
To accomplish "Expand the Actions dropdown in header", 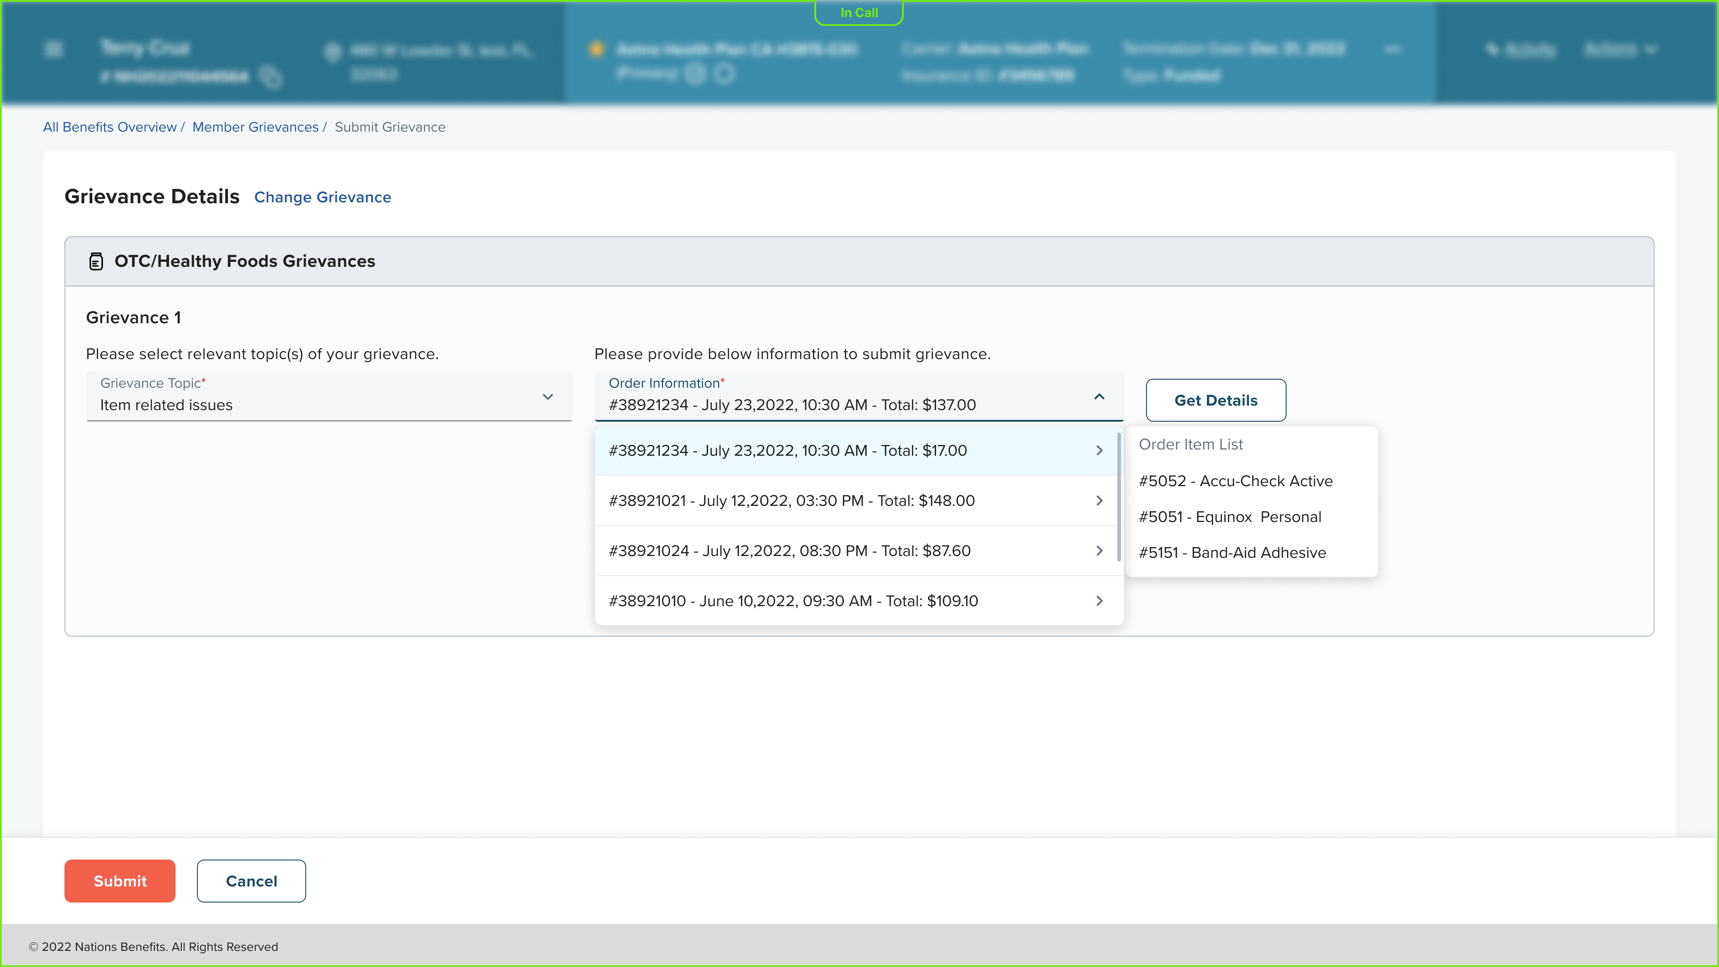I will tap(1620, 49).
